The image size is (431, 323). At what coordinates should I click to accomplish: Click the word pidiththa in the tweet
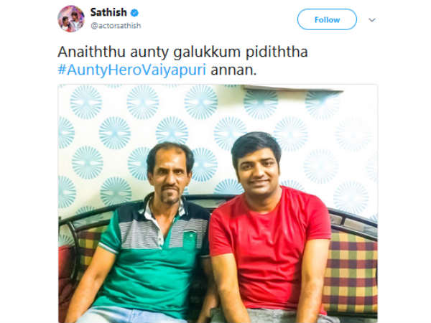(277, 52)
